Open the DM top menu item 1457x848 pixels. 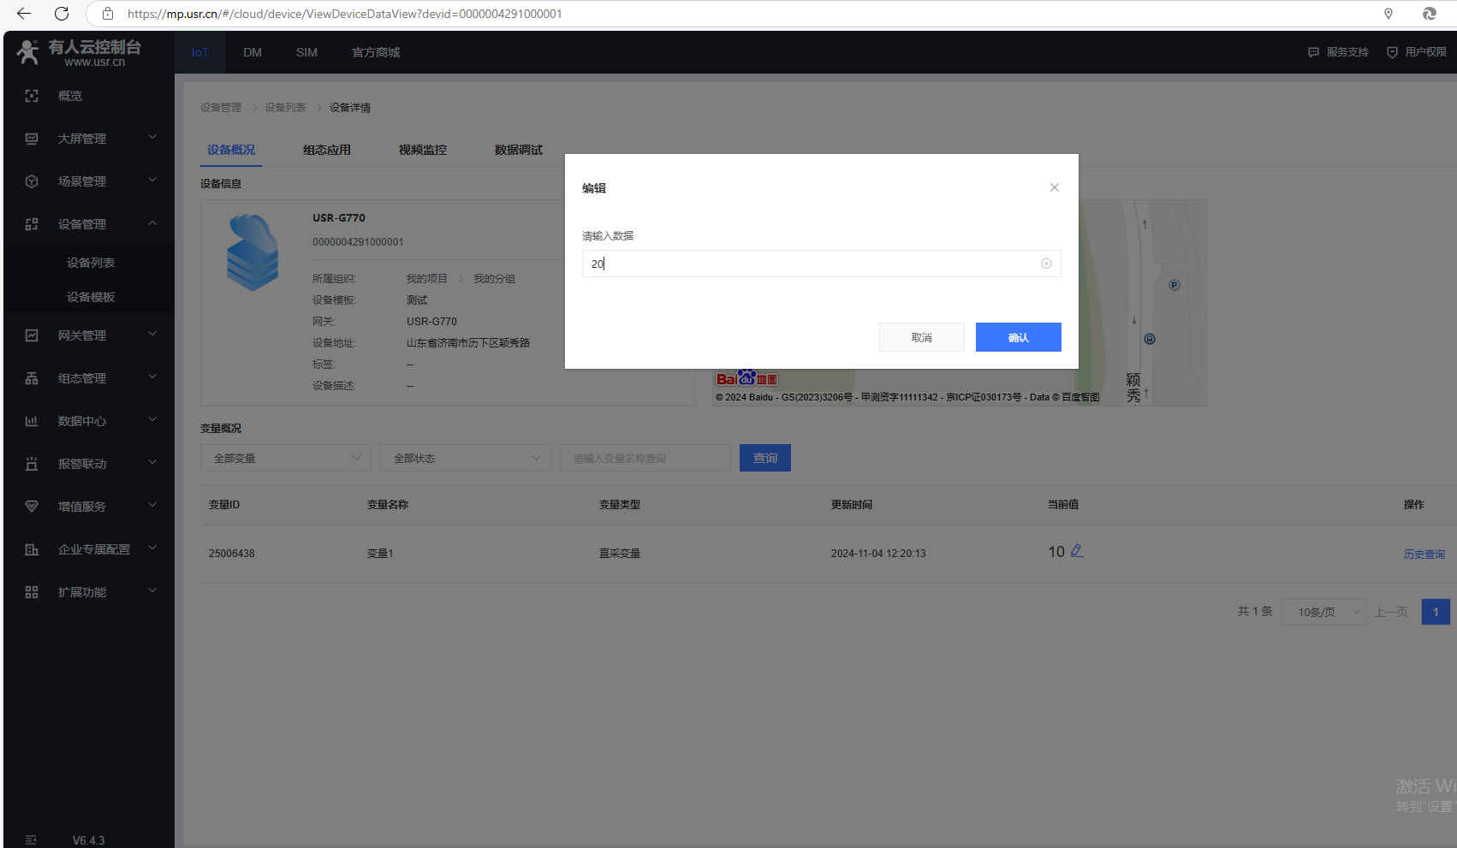click(x=253, y=52)
